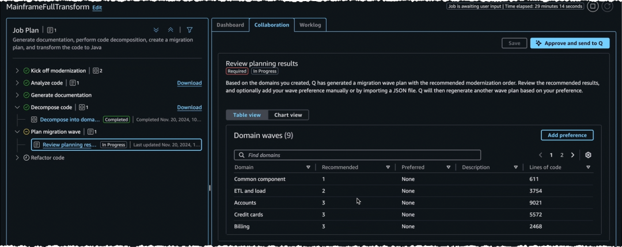Go to page 2 of Domain waves
Image resolution: width=622 pixels, height=247 pixels.
pyautogui.click(x=562, y=155)
